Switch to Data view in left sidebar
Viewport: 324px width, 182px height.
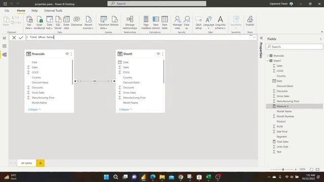[x=5, y=46]
